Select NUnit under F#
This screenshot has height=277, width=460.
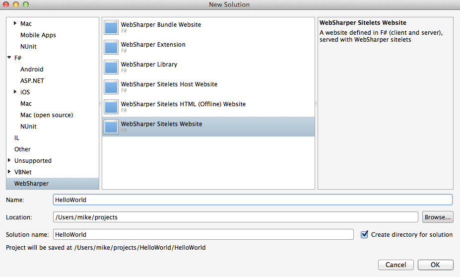(x=28, y=127)
